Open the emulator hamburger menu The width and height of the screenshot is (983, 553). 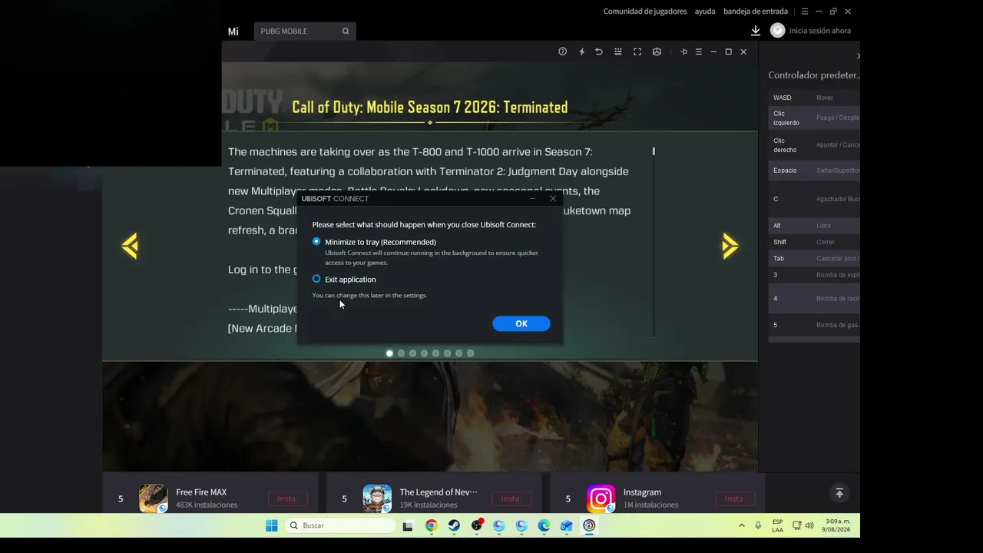[x=699, y=51]
